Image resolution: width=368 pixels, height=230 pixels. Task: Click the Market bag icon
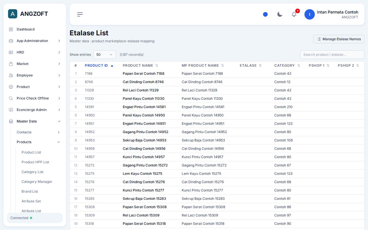click(11, 64)
